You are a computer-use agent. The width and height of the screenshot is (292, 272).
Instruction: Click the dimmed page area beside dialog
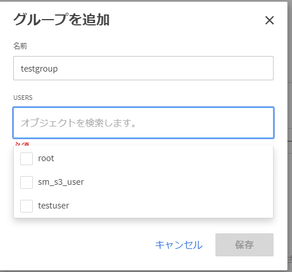290,115
